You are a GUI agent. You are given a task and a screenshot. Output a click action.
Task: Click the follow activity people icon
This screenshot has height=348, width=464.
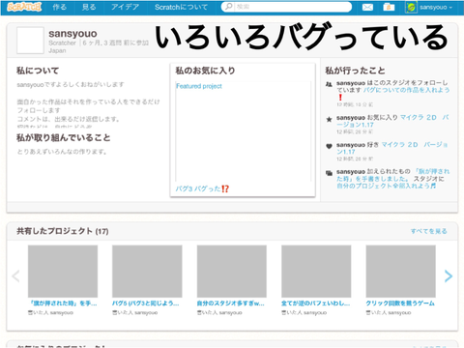tap(329, 84)
